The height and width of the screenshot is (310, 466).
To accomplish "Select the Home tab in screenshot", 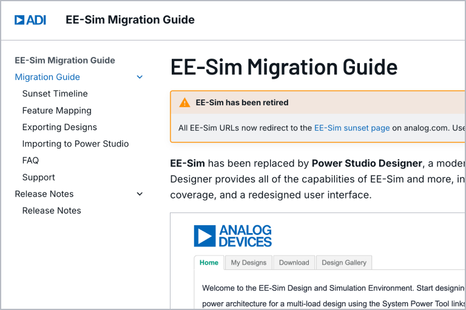I will click(x=209, y=263).
